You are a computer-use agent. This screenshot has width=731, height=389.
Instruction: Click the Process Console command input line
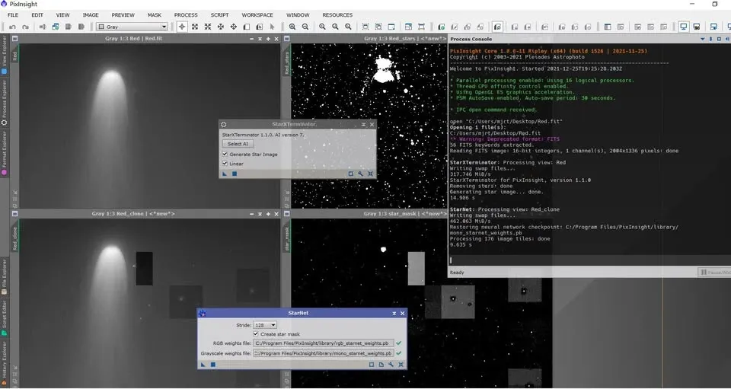click(x=589, y=260)
